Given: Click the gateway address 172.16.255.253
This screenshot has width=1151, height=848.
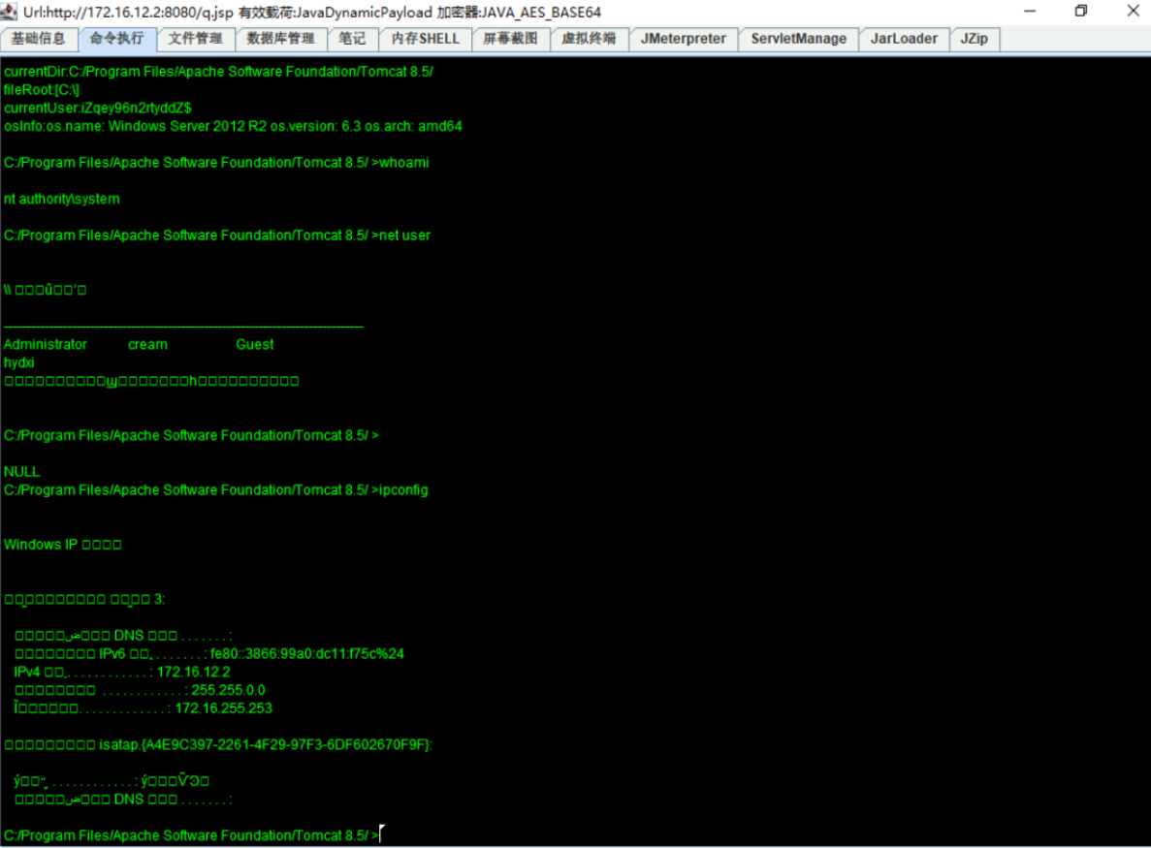Looking at the screenshot, I should 224,708.
